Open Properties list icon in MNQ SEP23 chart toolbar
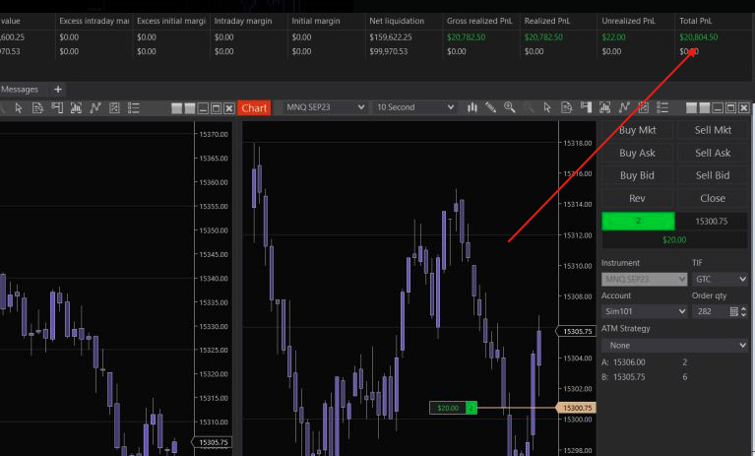 pyautogui.click(x=662, y=108)
